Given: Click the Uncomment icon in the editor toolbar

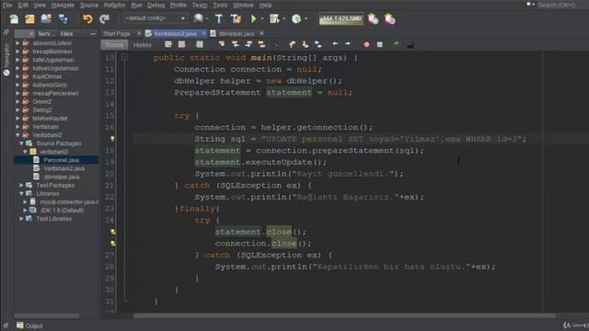Looking at the screenshot, I should [x=410, y=45].
